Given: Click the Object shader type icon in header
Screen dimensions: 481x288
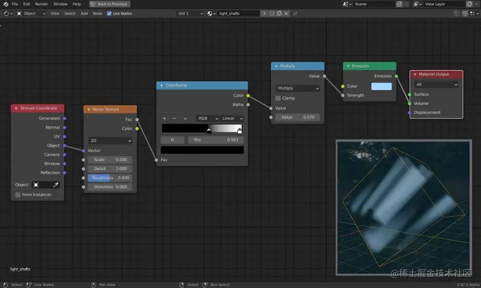Looking at the screenshot, I should point(19,14).
